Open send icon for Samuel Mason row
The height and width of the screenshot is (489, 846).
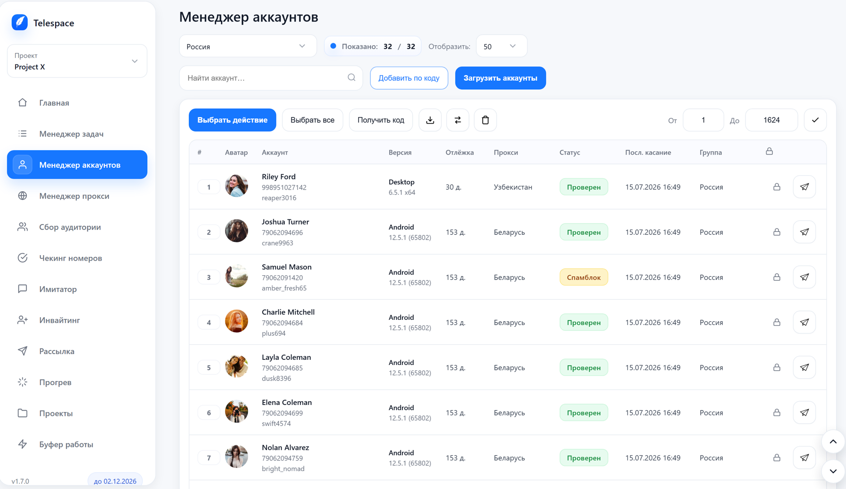click(x=805, y=277)
